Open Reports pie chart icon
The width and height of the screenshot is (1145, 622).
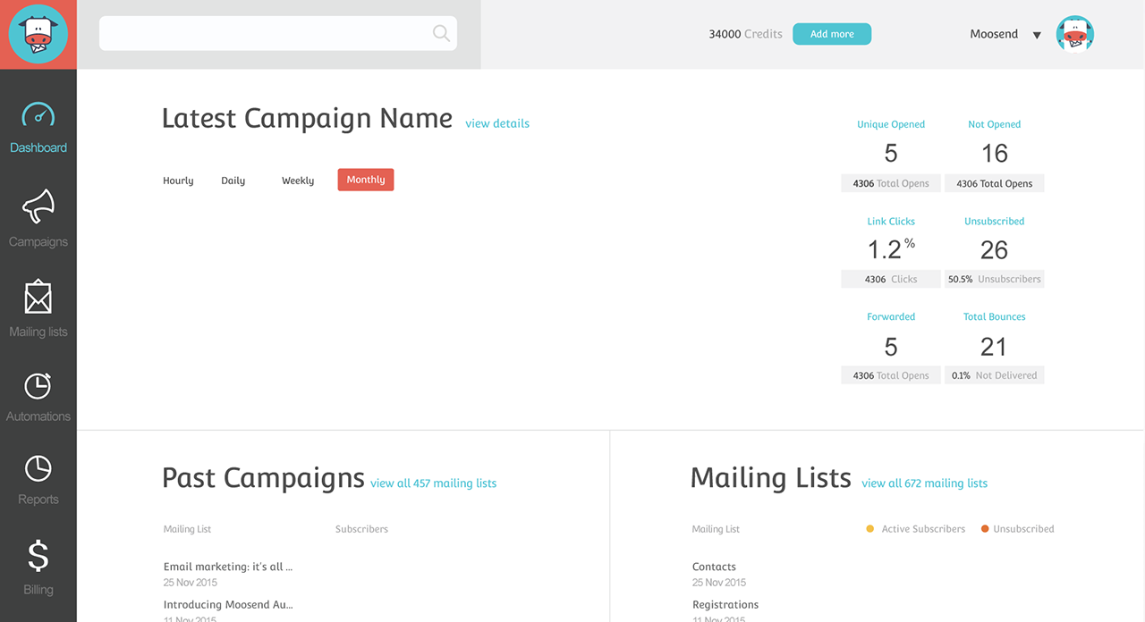tap(38, 468)
